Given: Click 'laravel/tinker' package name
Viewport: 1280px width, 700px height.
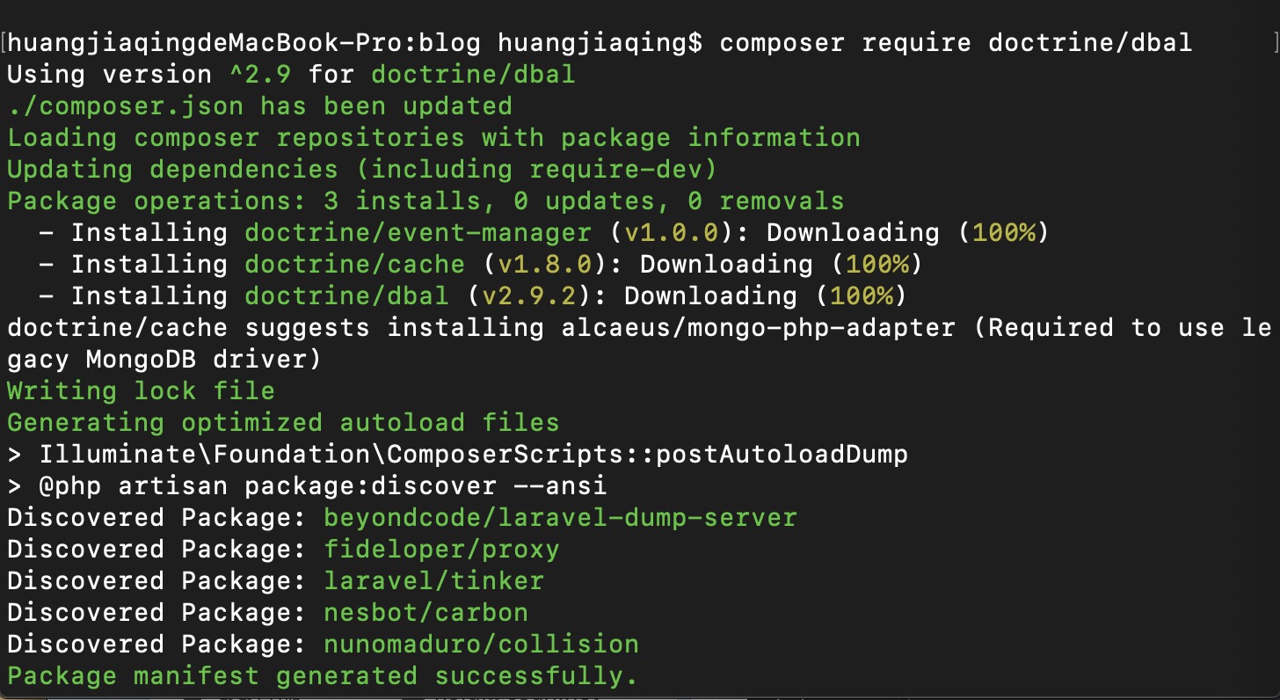Looking at the screenshot, I should (433, 580).
